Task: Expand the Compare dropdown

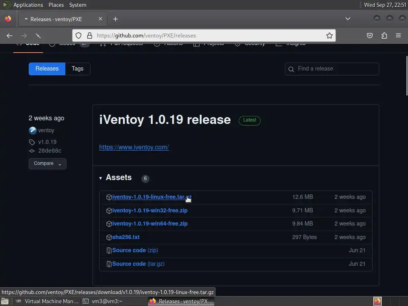Action: pyautogui.click(x=47, y=164)
